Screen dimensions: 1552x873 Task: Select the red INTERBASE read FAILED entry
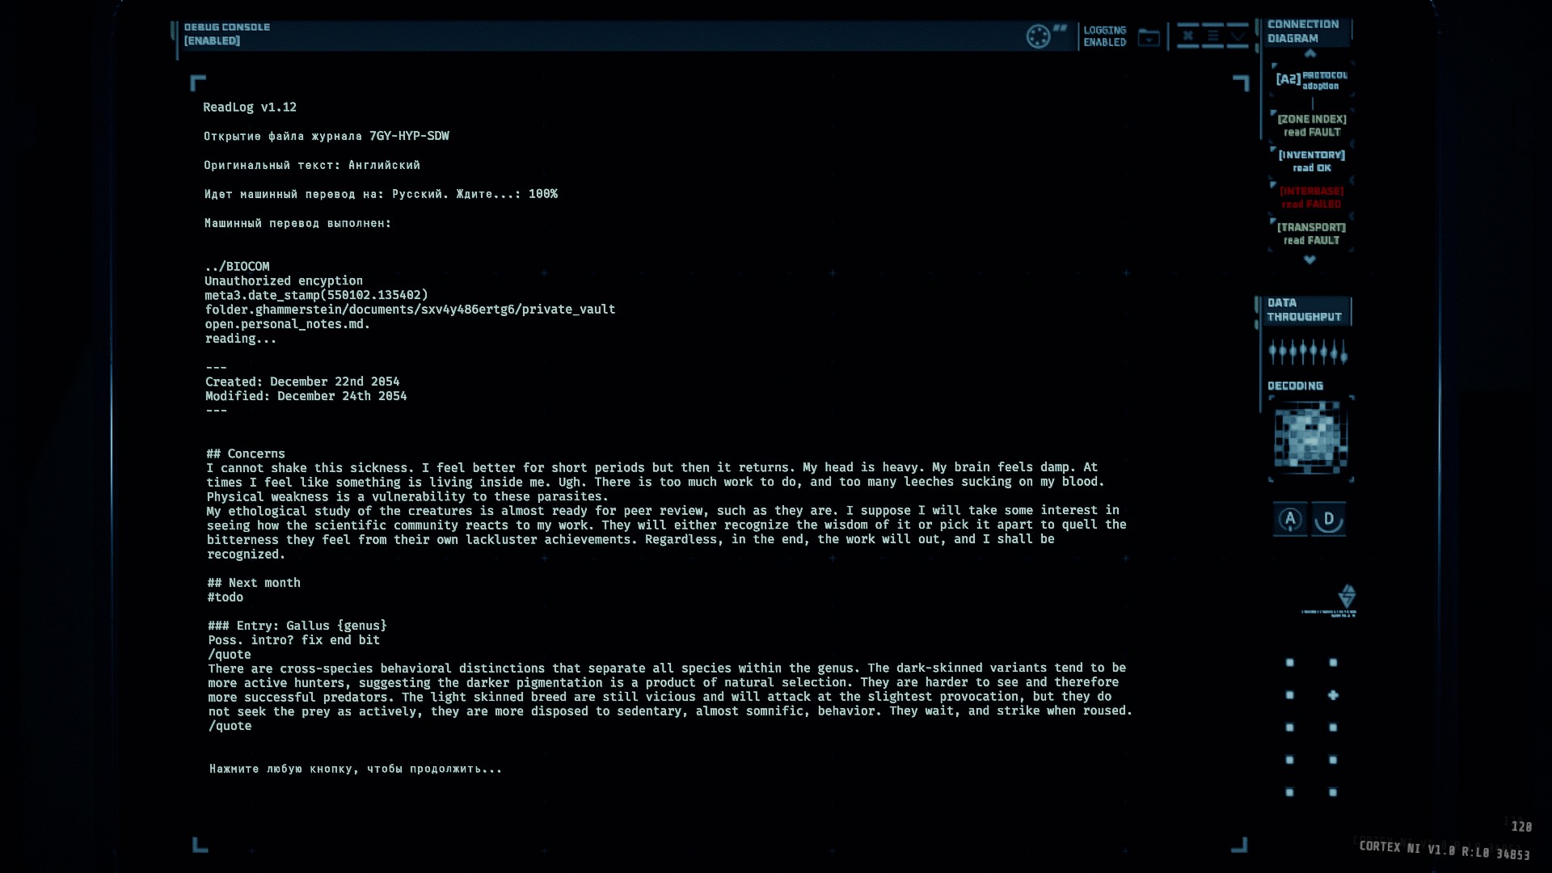pos(1311,197)
